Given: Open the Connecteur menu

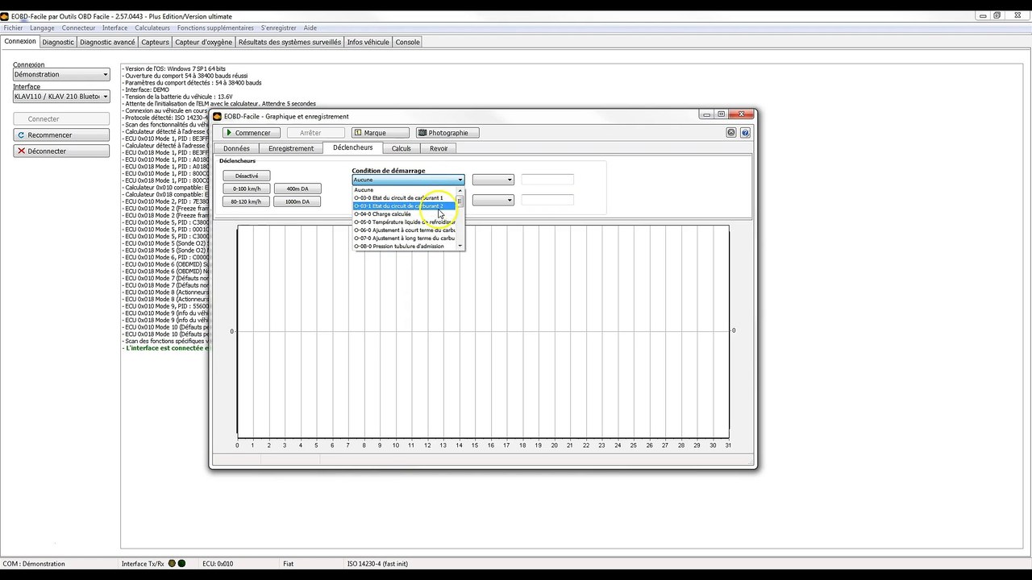Looking at the screenshot, I should coord(79,28).
